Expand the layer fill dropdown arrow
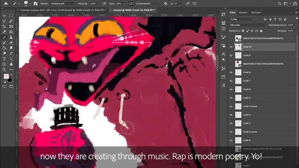 click(296, 31)
